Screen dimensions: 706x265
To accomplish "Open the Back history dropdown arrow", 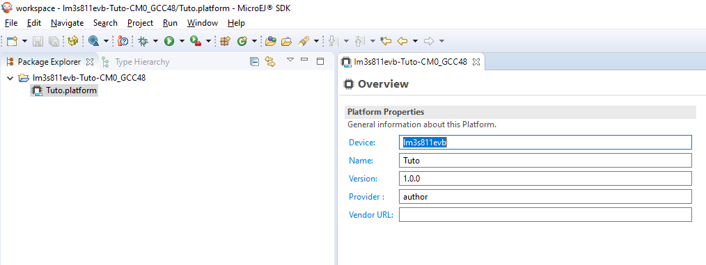I will coord(415,41).
